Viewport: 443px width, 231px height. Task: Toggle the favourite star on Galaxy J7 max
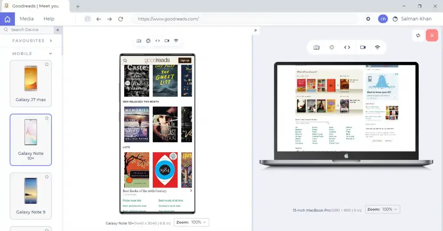tap(47, 64)
